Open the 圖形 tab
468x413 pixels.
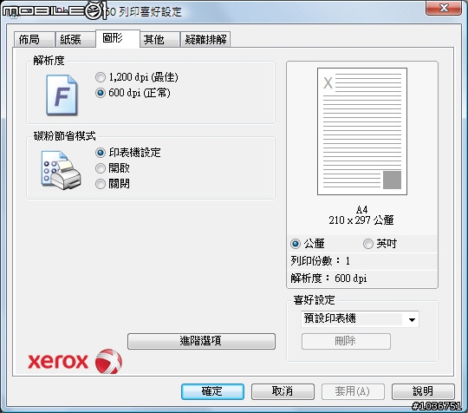[x=118, y=38]
